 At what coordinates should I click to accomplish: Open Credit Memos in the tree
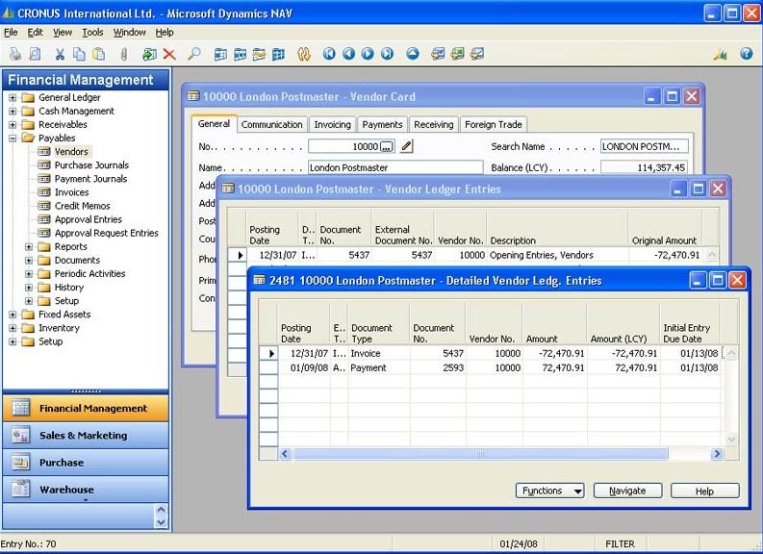82,206
